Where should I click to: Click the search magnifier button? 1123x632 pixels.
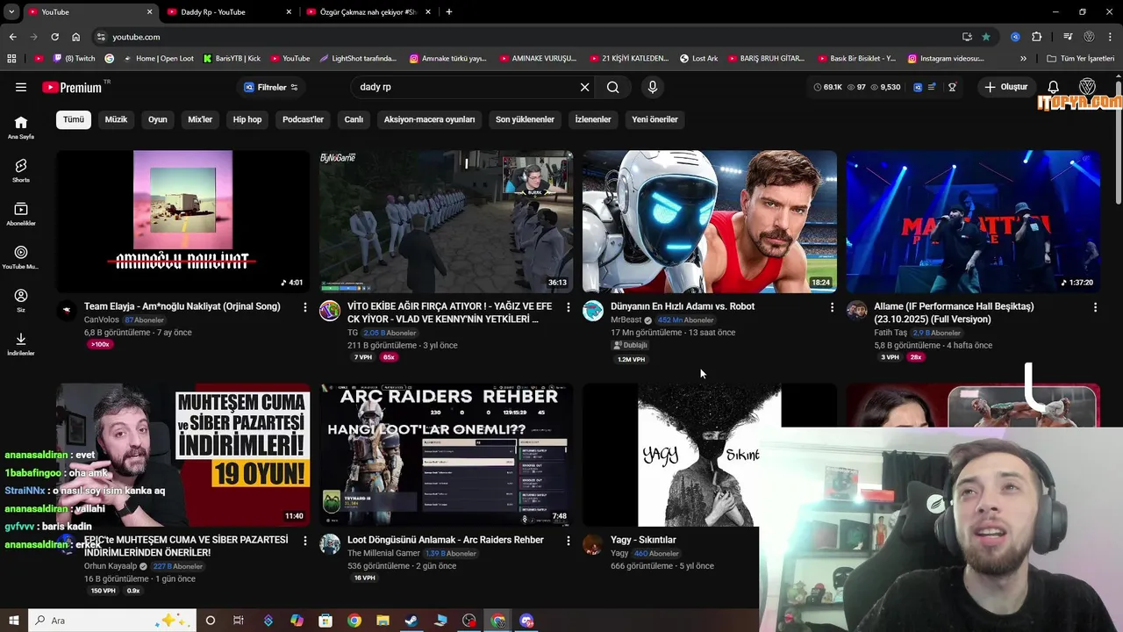[612, 87]
